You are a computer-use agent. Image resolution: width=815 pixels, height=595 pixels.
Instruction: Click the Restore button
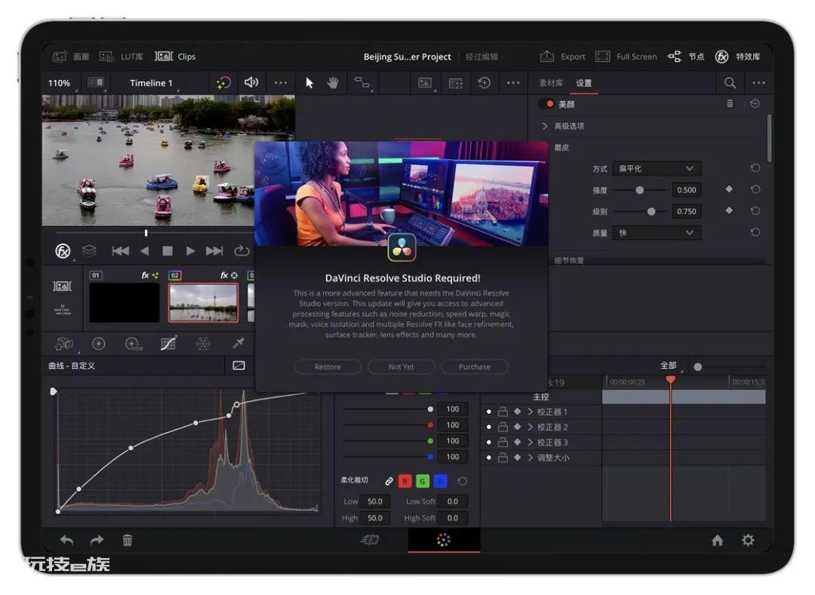tap(328, 367)
